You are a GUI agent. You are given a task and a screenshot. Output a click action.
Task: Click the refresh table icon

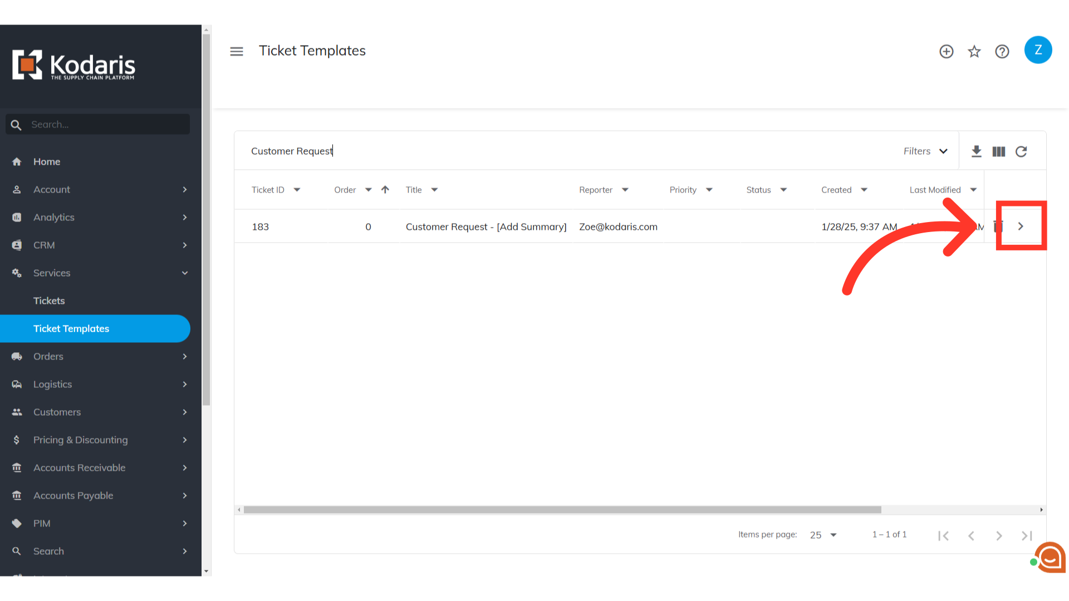click(x=1021, y=151)
